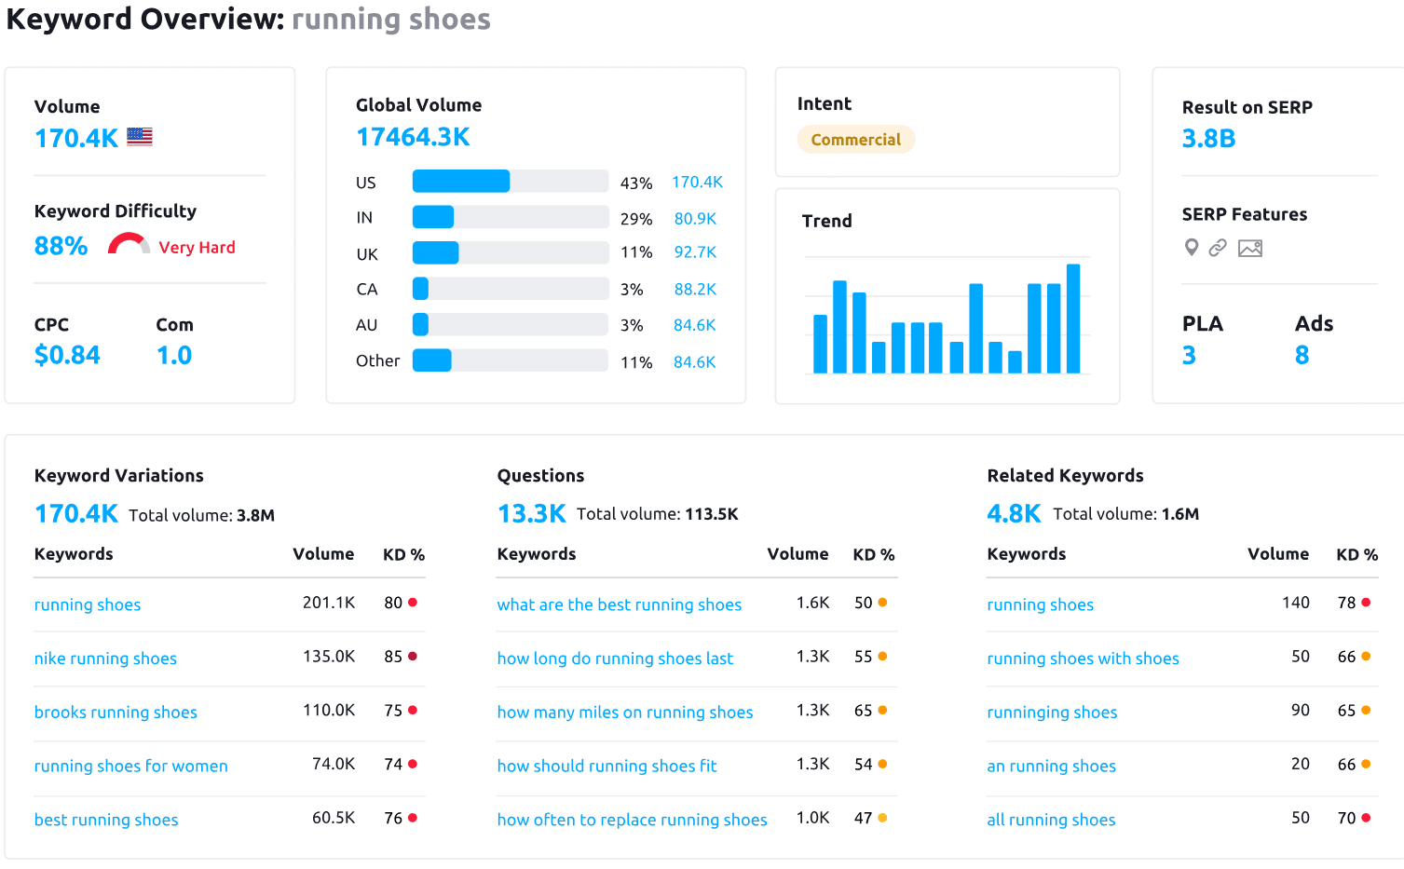Open the all running shoes related keyword link
Image resolution: width=1404 pixels, height=869 pixels.
(x=1051, y=820)
